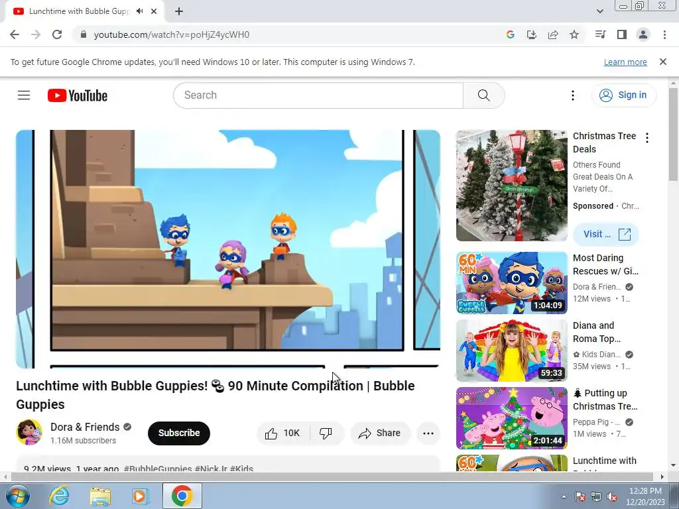
Task: Share the video
Action: tap(380, 433)
